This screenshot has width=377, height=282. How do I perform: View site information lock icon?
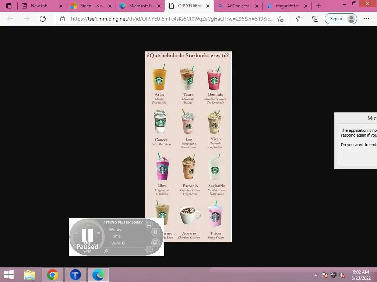pos(63,19)
